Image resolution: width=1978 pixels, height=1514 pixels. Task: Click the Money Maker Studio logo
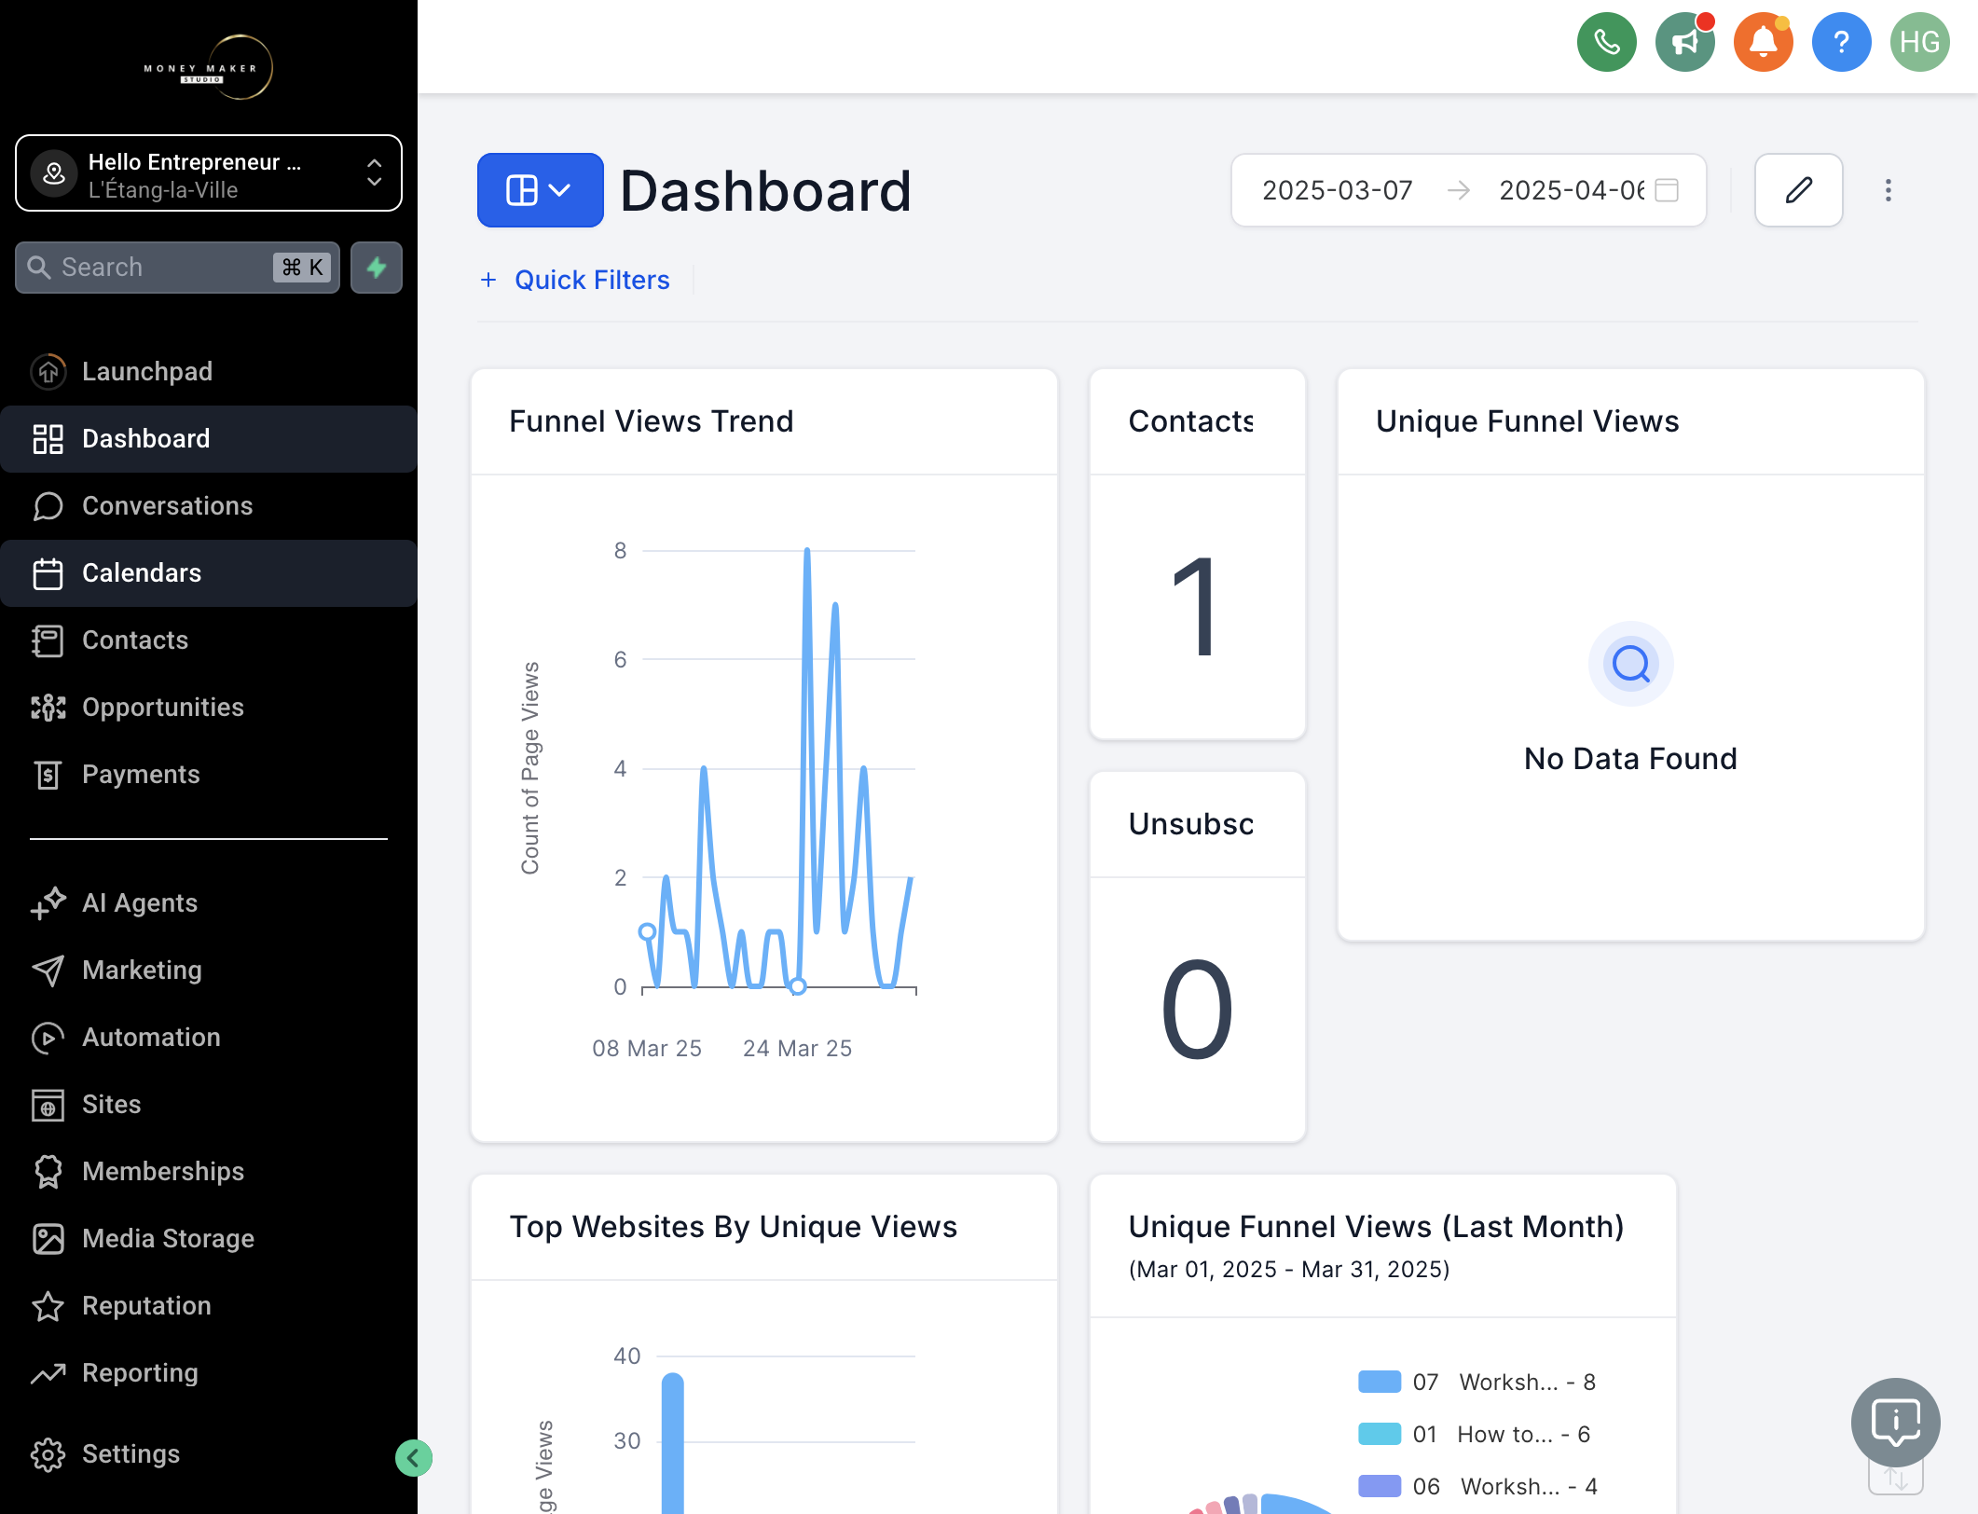tap(208, 67)
